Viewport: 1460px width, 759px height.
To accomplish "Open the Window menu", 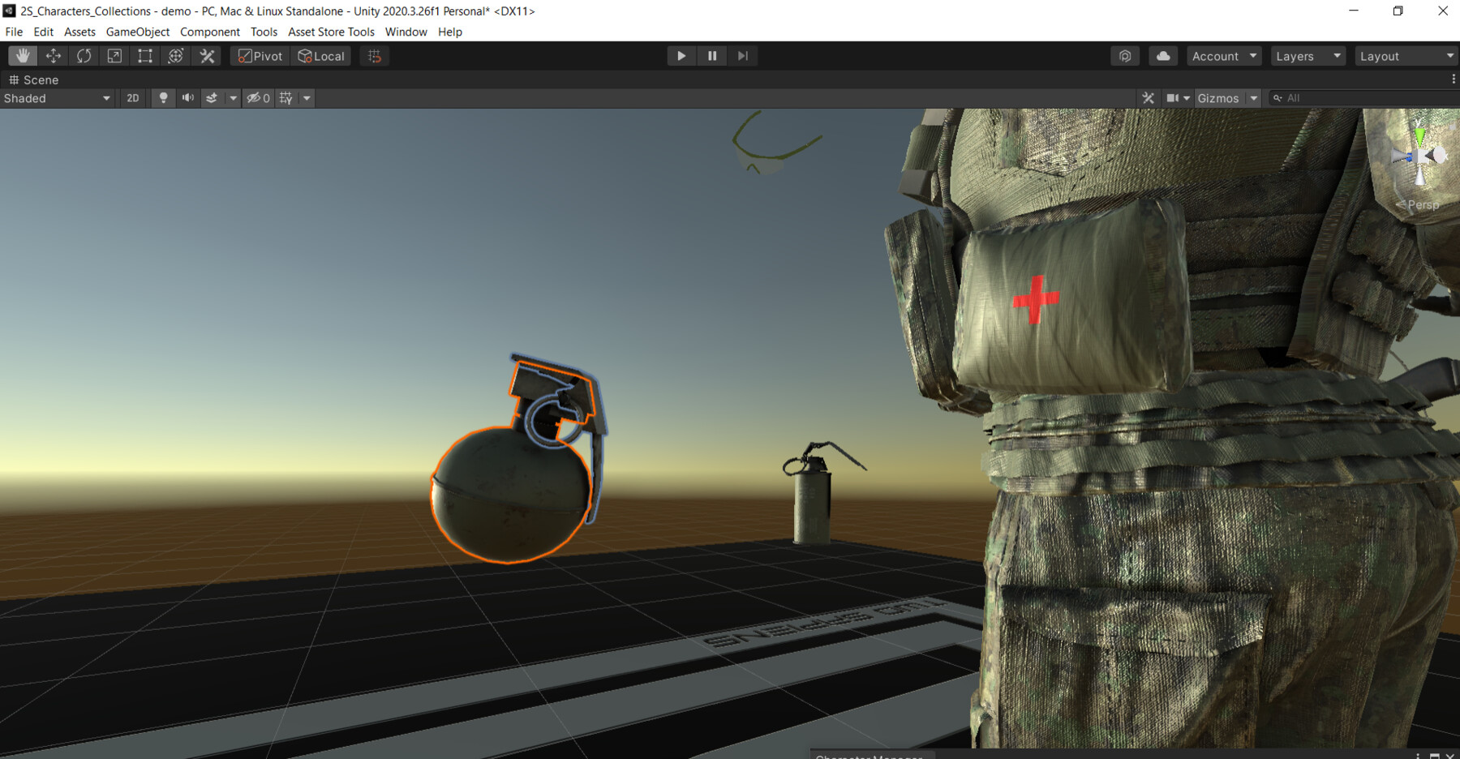I will [x=406, y=32].
